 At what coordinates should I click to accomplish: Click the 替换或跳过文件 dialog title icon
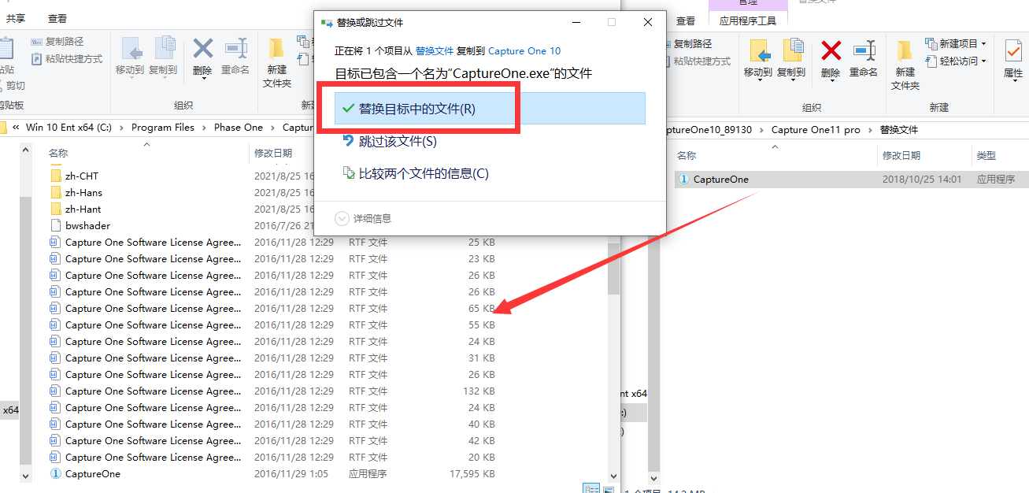327,22
